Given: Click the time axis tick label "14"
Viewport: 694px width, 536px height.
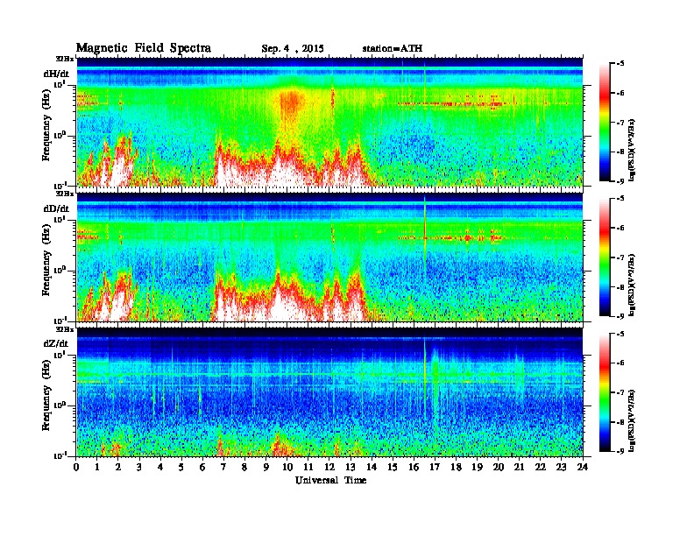Looking at the screenshot, I should pyautogui.click(x=372, y=467).
